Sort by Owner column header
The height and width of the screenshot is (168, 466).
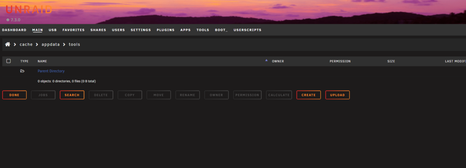[278, 61]
